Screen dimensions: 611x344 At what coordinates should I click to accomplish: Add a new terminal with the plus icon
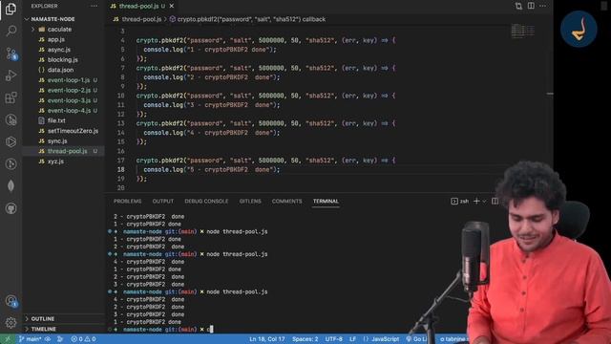click(x=476, y=202)
